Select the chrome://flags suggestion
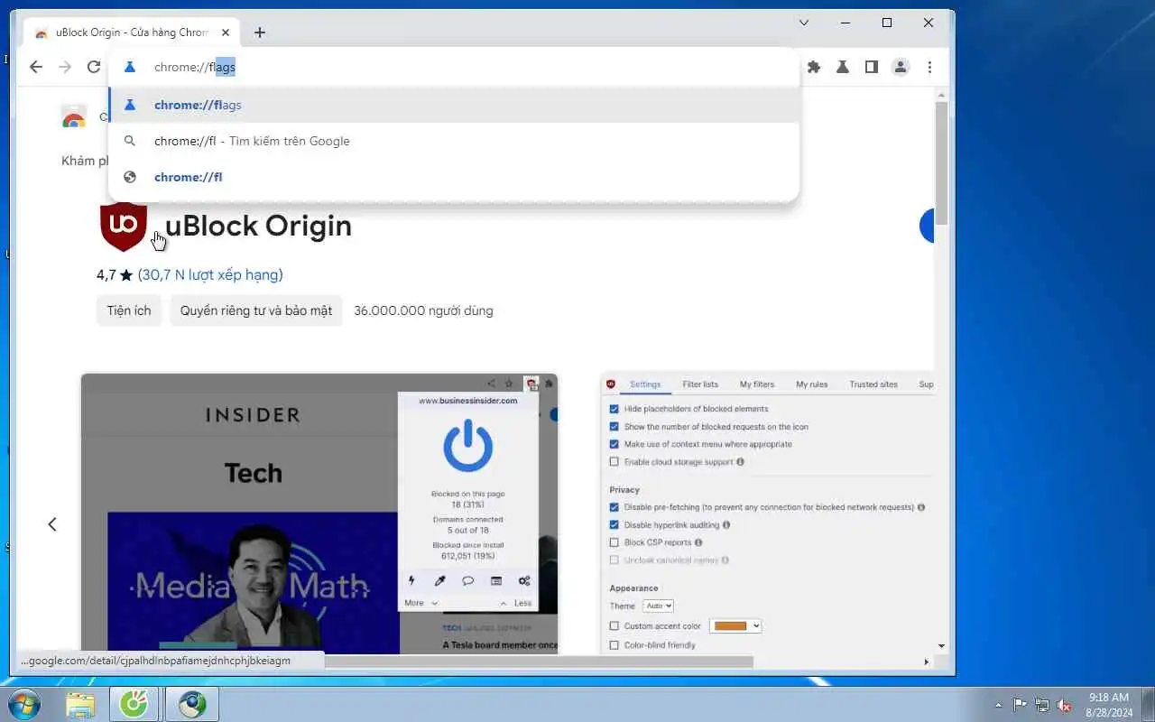Screen dimensions: 1155x722 coord(454,105)
